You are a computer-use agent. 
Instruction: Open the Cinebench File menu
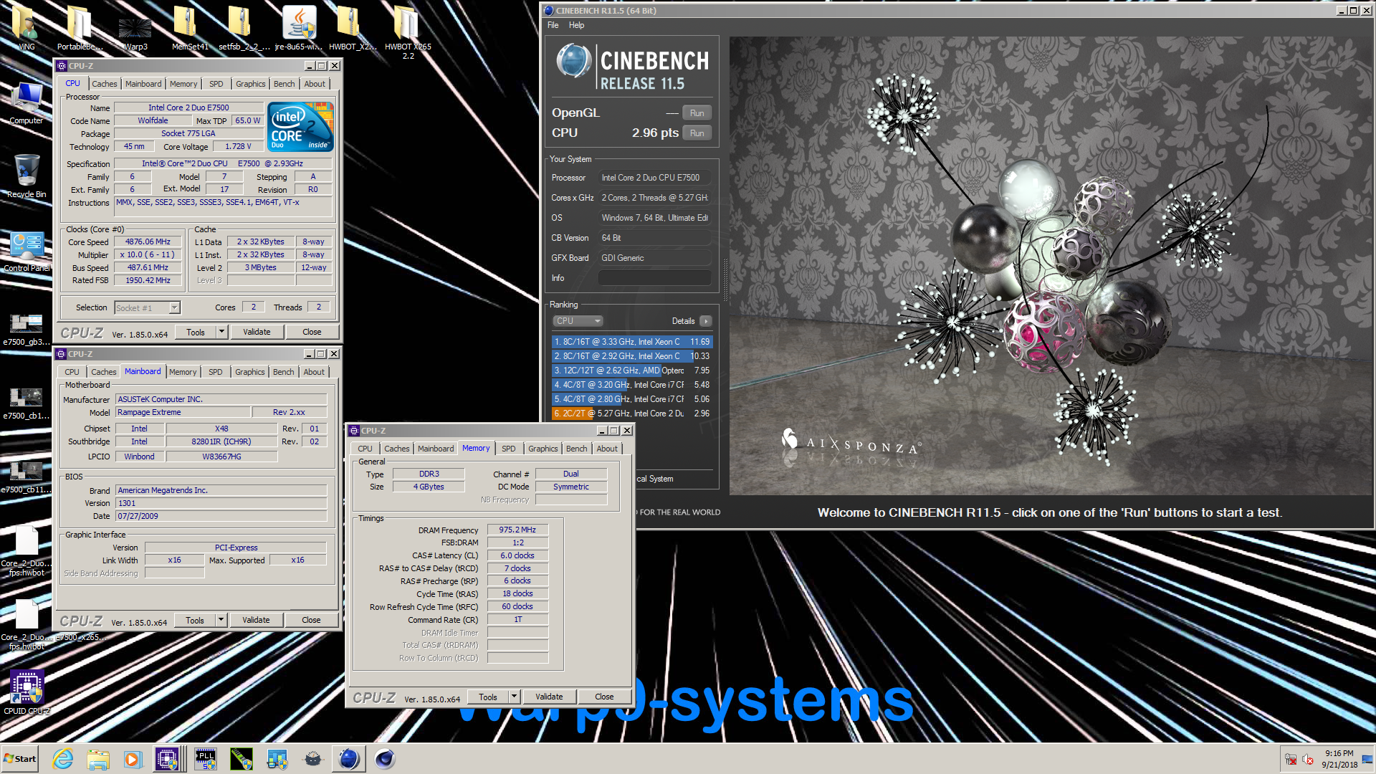553,25
